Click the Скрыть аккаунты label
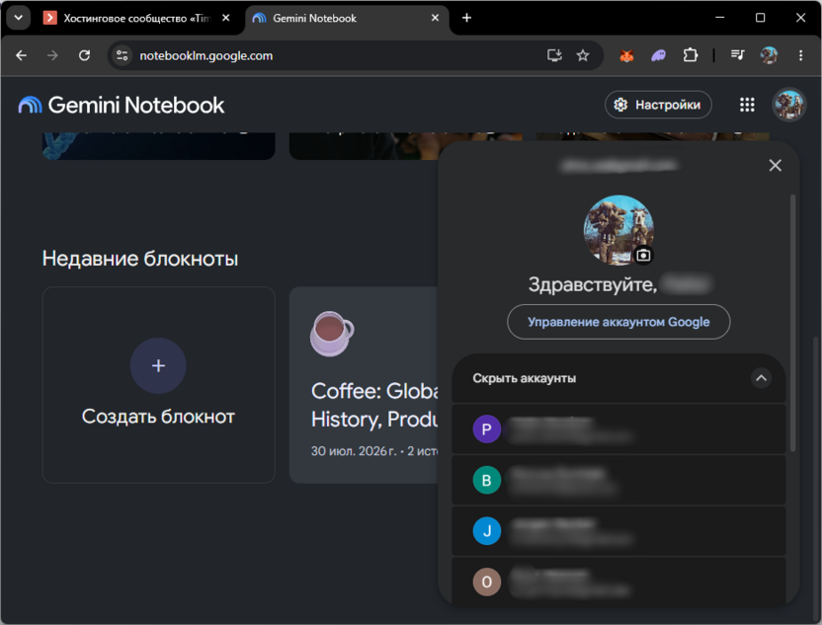This screenshot has height=625, width=822. tap(525, 378)
